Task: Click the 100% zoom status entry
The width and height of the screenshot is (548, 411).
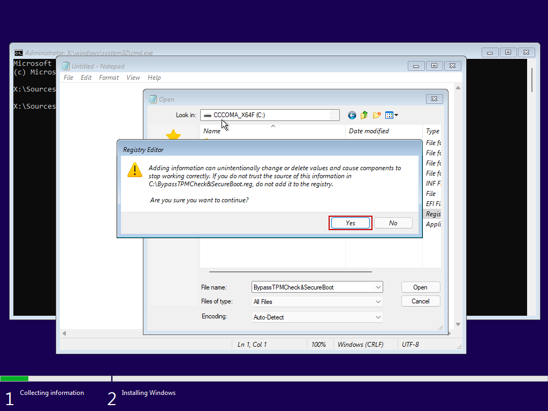Action: (318, 345)
